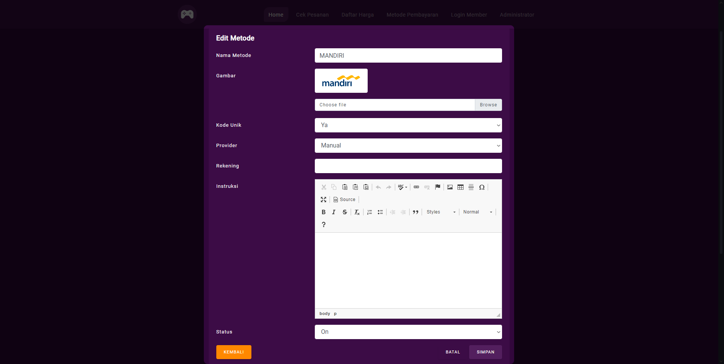Apply block quote formatting
The image size is (724, 364).
(x=416, y=212)
